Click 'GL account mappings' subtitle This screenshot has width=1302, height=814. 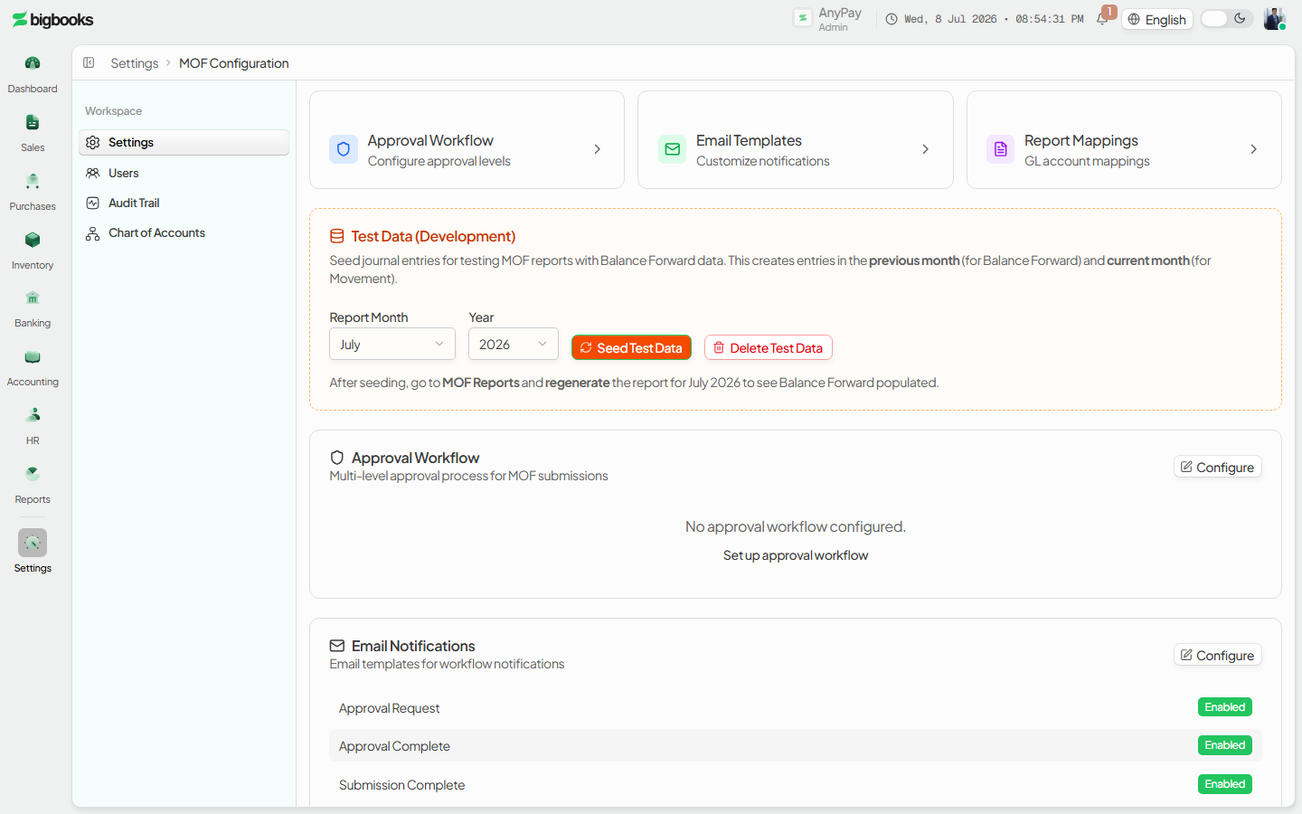(1087, 161)
